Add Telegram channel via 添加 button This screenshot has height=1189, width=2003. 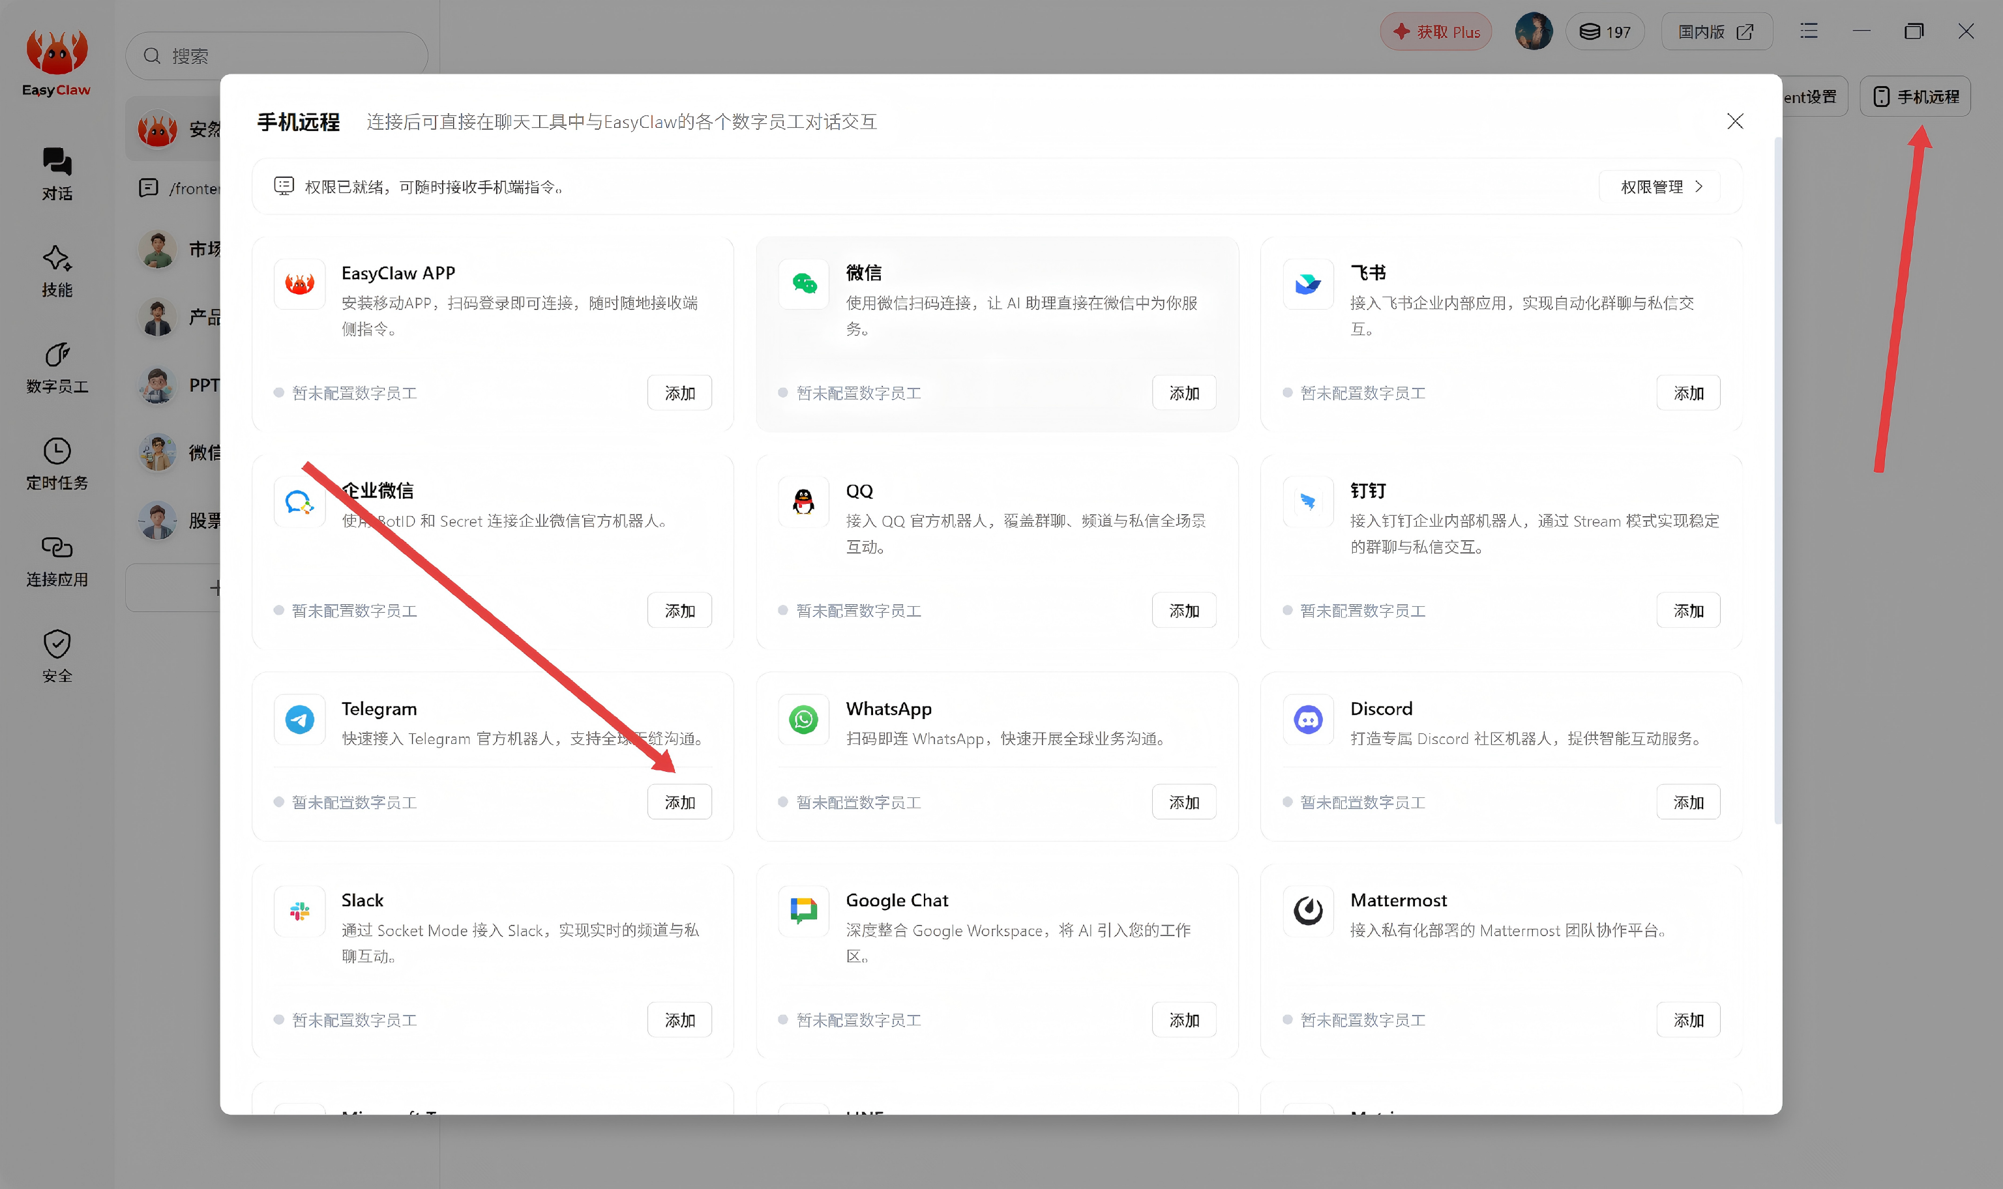679,802
